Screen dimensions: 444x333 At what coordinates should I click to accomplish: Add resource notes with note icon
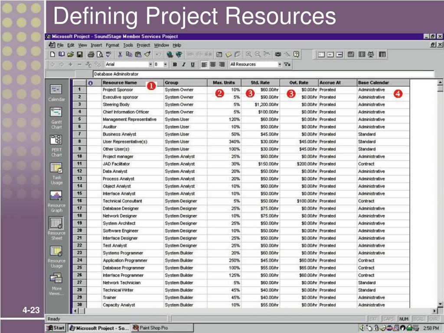coord(229,54)
